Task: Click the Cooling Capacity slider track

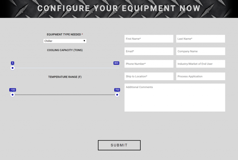Action: [65, 68]
